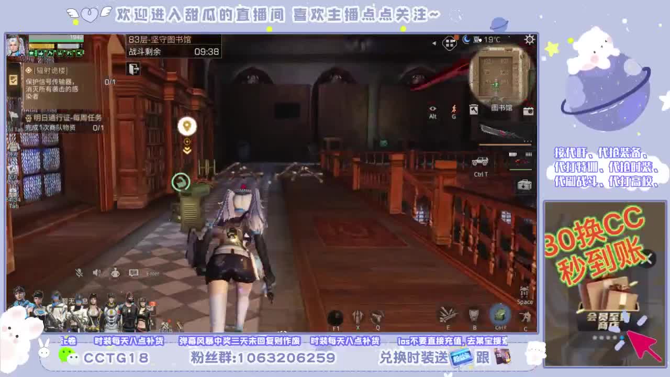
Task: Activate the Q pistol skill icon
Action: (x=377, y=317)
